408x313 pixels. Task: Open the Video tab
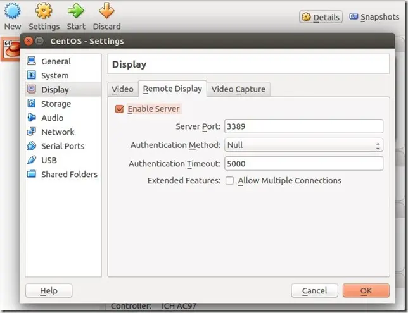[122, 89]
